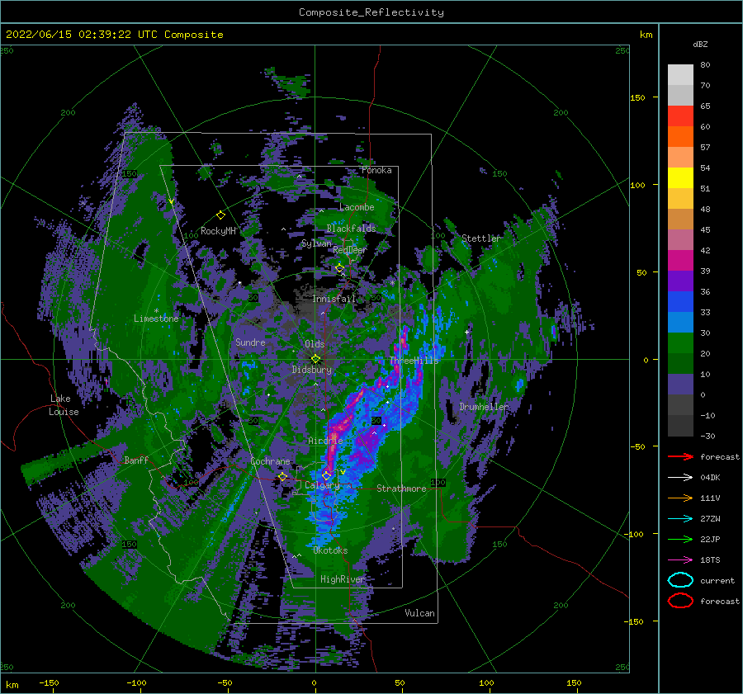Click the Drumheller label
Image resolution: width=743 pixels, height=694 pixels.
484,407
